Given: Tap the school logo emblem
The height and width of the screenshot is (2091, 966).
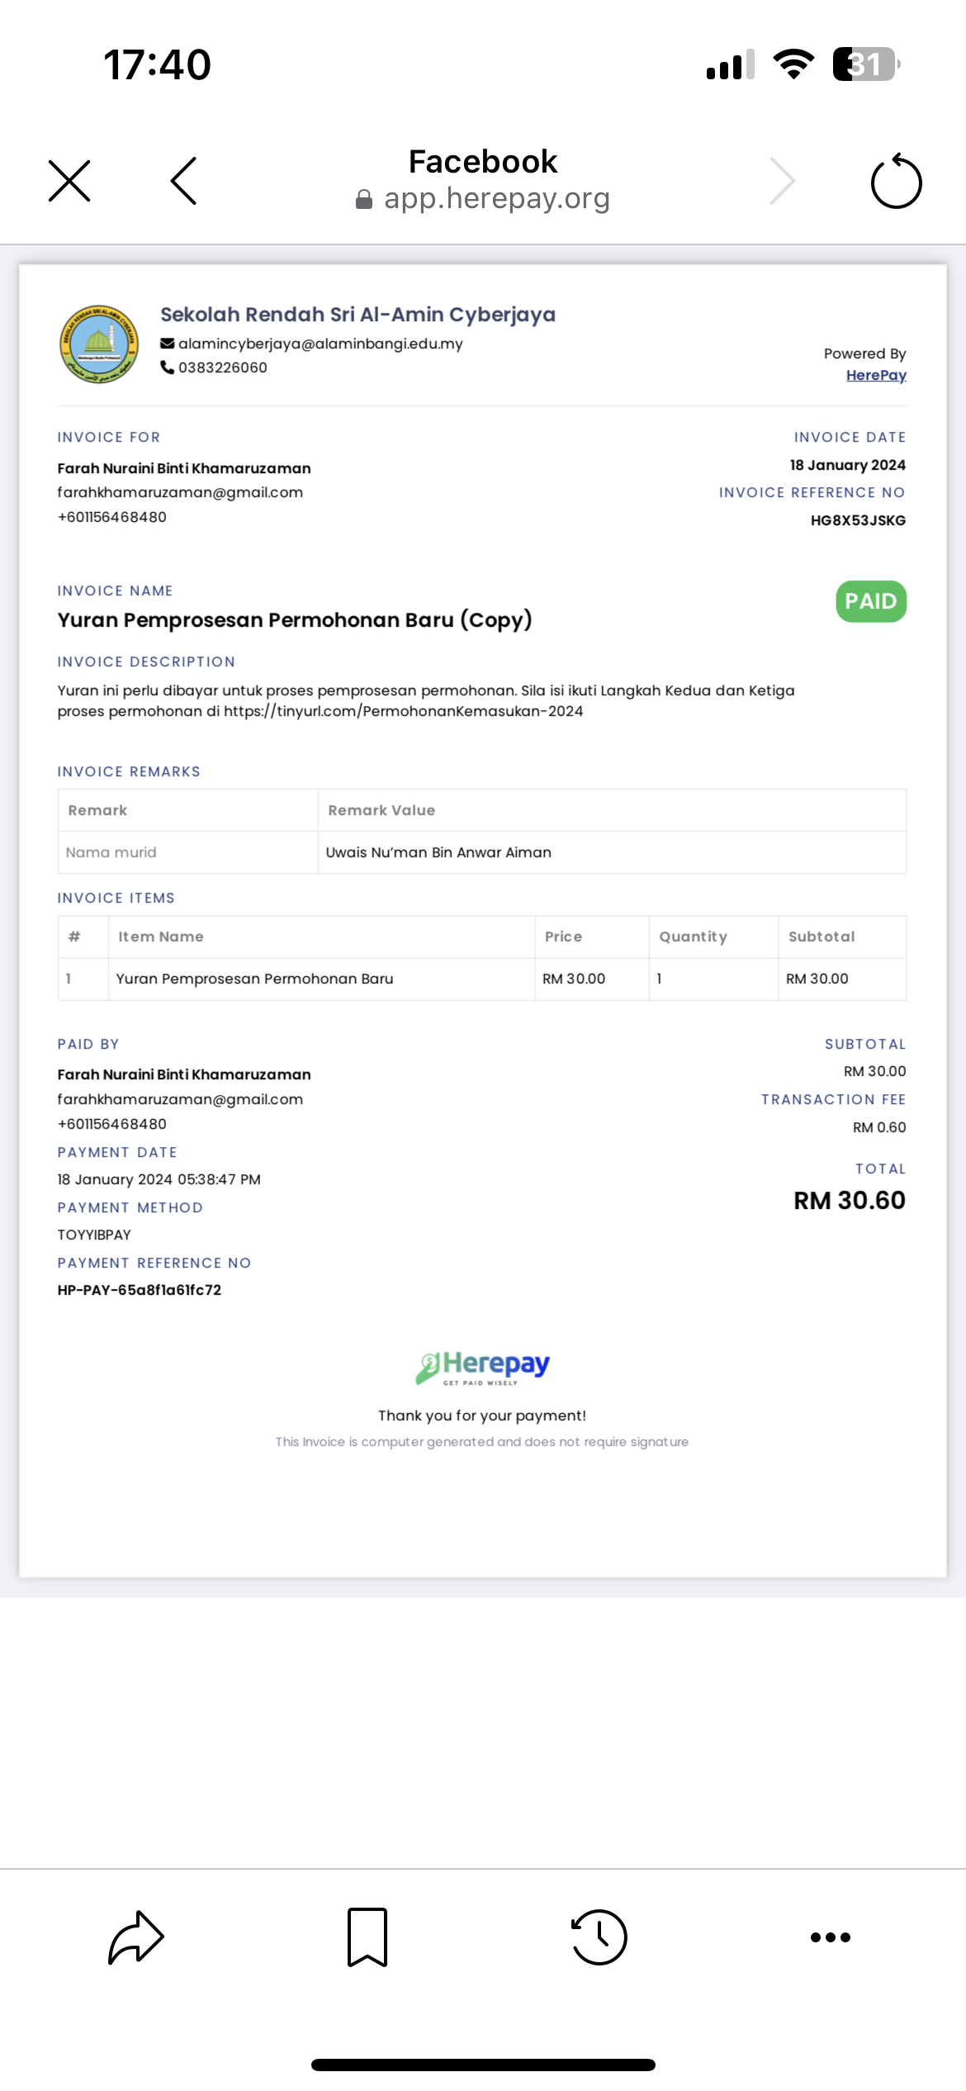Looking at the screenshot, I should tap(99, 344).
